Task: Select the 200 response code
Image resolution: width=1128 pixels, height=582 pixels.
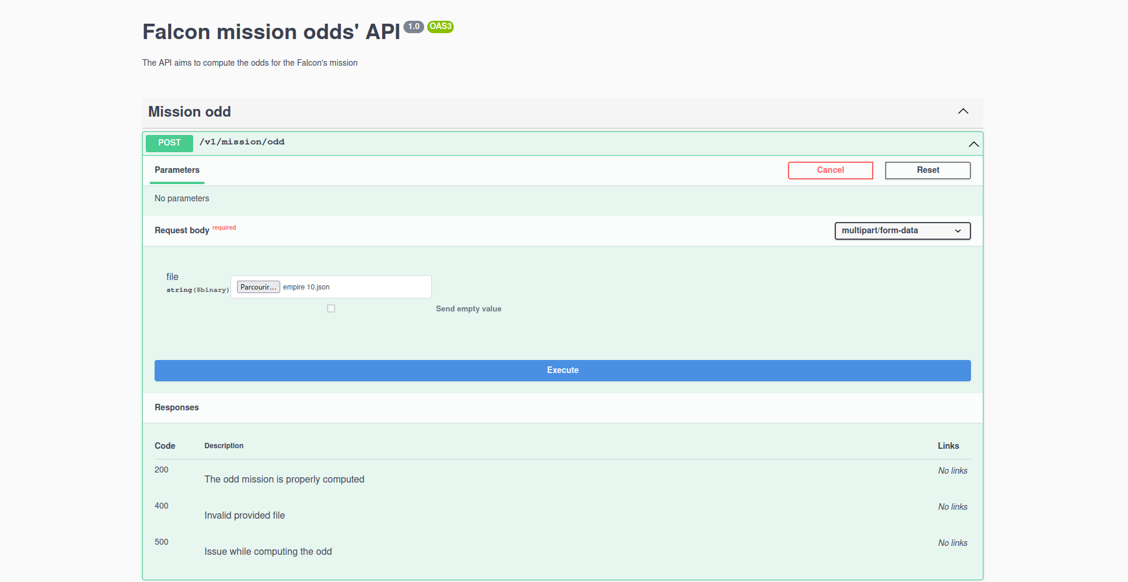Action: pyautogui.click(x=161, y=470)
